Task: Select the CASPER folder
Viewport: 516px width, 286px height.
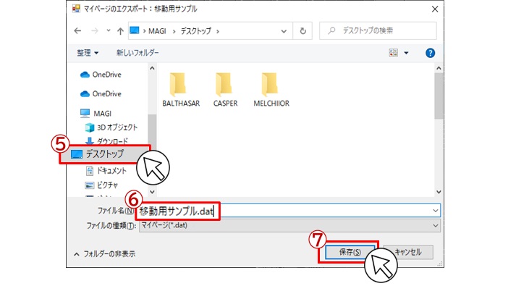Action: pos(225,90)
